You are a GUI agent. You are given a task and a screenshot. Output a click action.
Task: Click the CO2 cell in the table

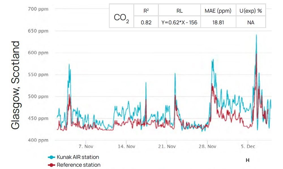click(x=121, y=18)
